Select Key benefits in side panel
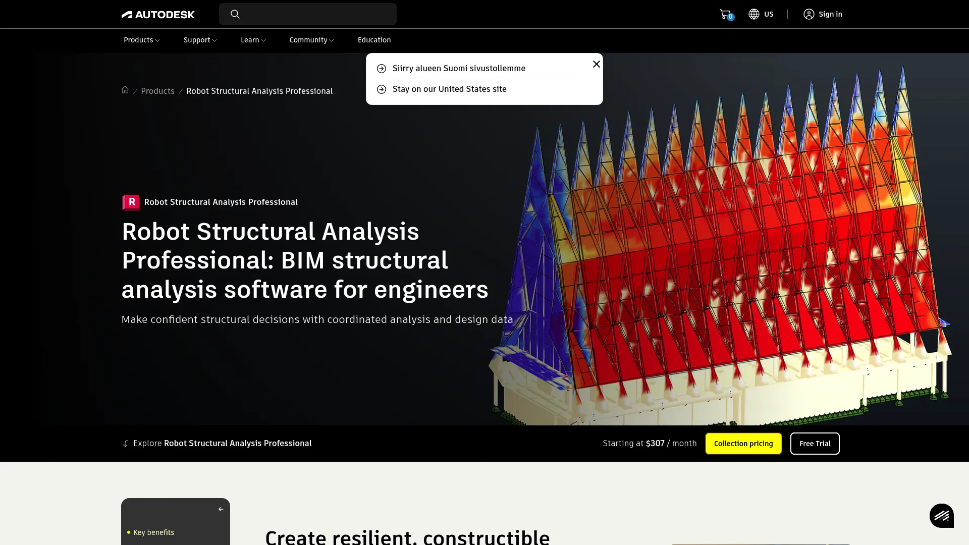The image size is (969, 545). (x=153, y=532)
